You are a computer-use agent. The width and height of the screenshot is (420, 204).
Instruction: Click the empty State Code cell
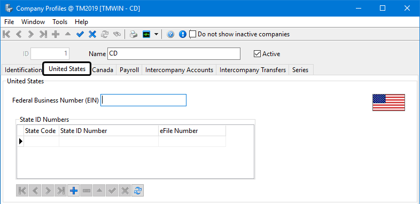pyautogui.click(x=42, y=141)
